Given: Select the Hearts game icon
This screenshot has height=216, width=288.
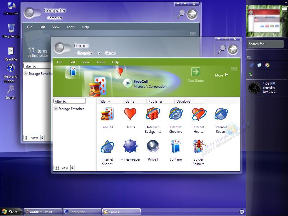Looking at the screenshot, I should tap(130, 114).
